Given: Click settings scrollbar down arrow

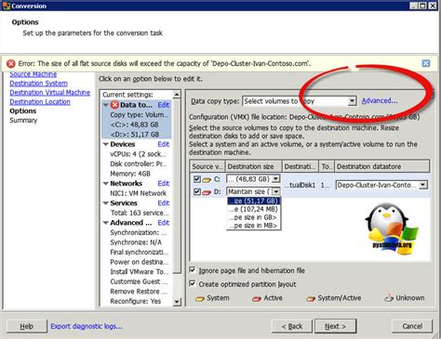Looking at the screenshot, I should click(177, 302).
